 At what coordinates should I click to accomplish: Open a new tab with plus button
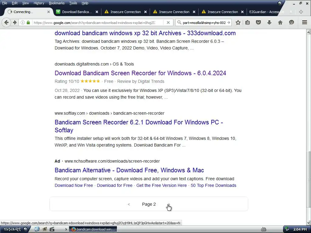pyautogui.click(x=301, y=12)
